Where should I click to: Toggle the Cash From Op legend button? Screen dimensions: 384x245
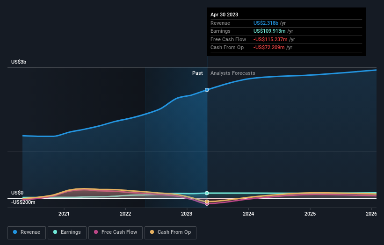(170, 232)
